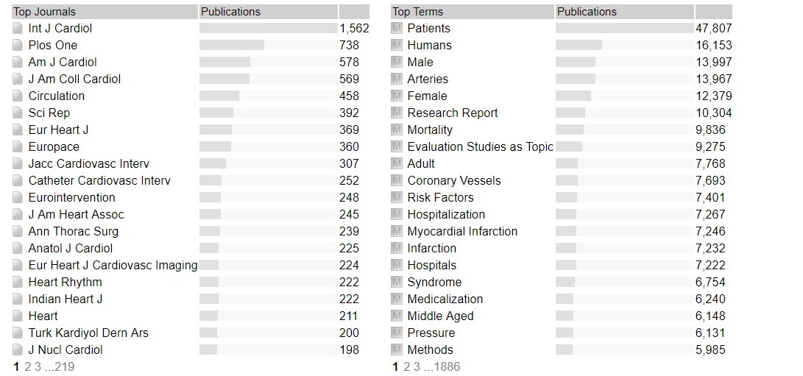Jump to last page 219 of journals

click(x=64, y=366)
